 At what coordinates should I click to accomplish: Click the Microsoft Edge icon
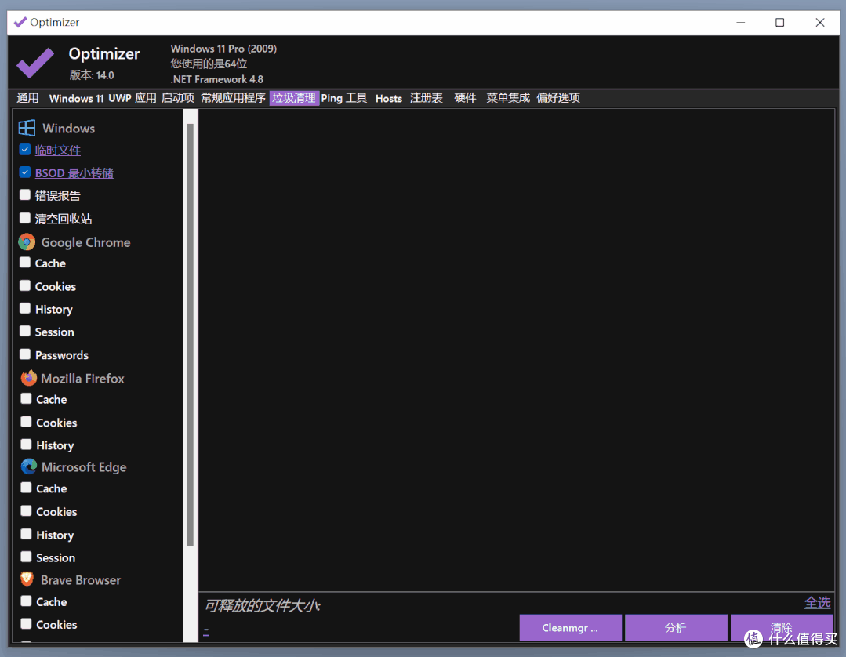pos(28,466)
